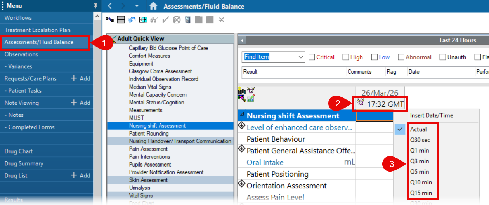Select Q5 min from the time menu
The height and width of the screenshot is (205, 489).
(x=420, y=172)
